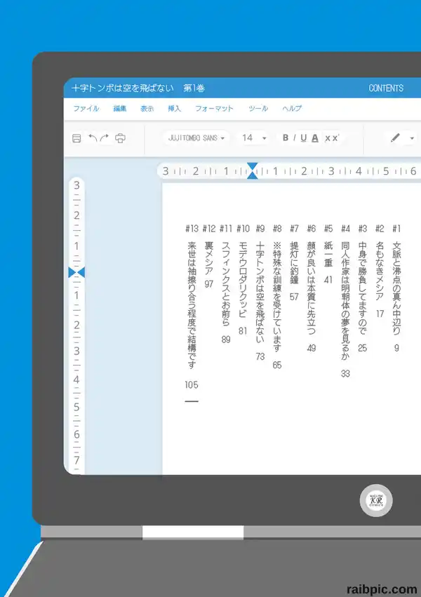Click the CONTENTS label in title bar

click(386, 88)
